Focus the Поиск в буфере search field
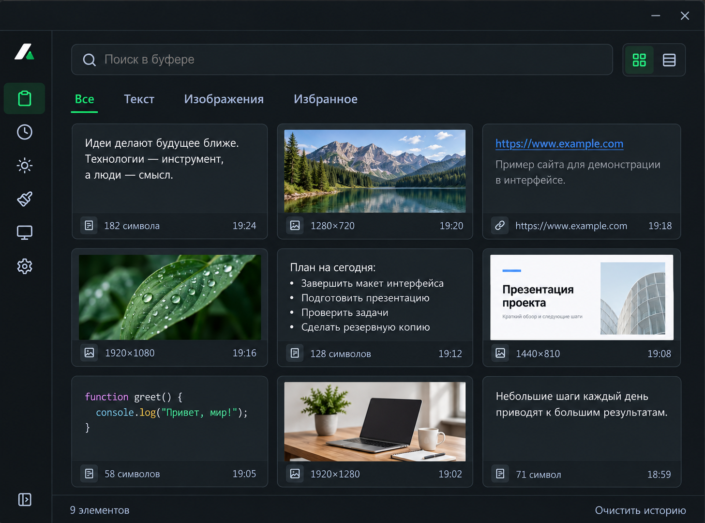 pos(342,60)
